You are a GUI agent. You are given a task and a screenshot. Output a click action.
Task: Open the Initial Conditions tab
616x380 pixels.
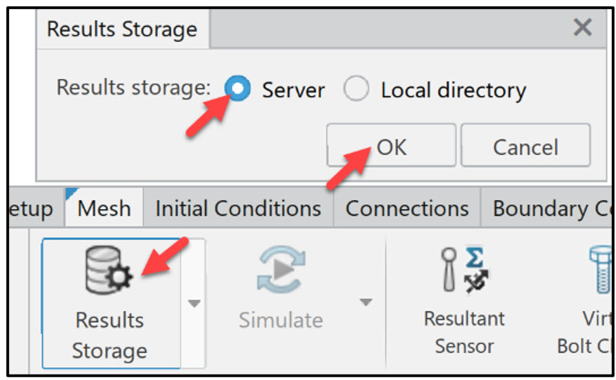(x=238, y=208)
